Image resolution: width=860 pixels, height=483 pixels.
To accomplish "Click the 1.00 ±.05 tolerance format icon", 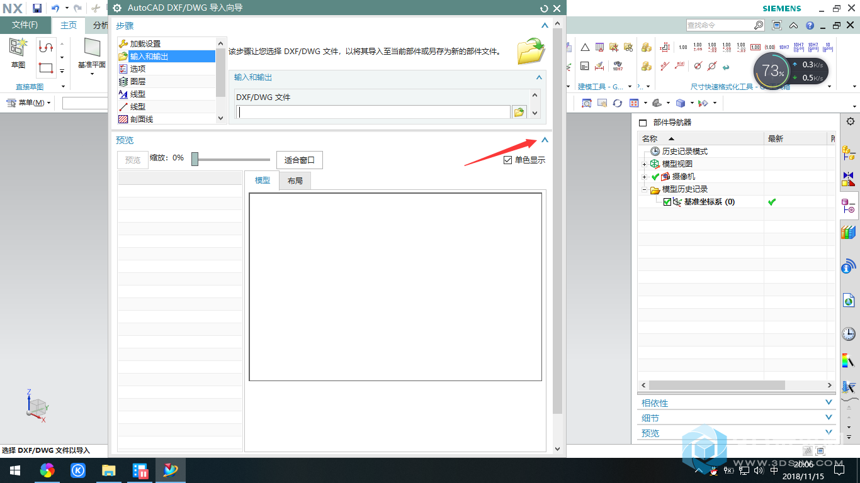I will point(698,47).
